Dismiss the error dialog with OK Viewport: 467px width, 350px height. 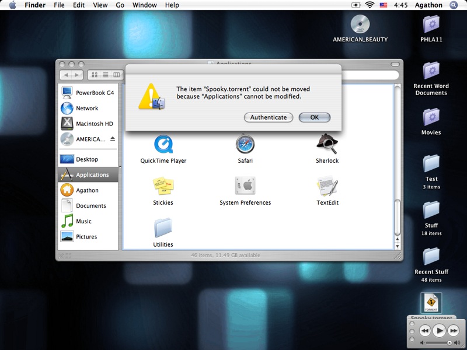click(x=314, y=117)
